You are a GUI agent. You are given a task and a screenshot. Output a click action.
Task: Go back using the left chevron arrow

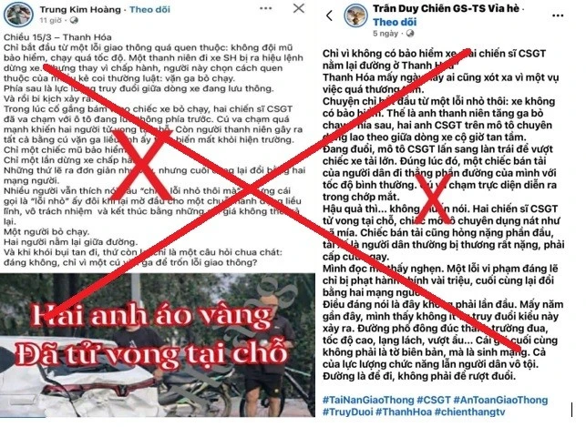[329, 15]
